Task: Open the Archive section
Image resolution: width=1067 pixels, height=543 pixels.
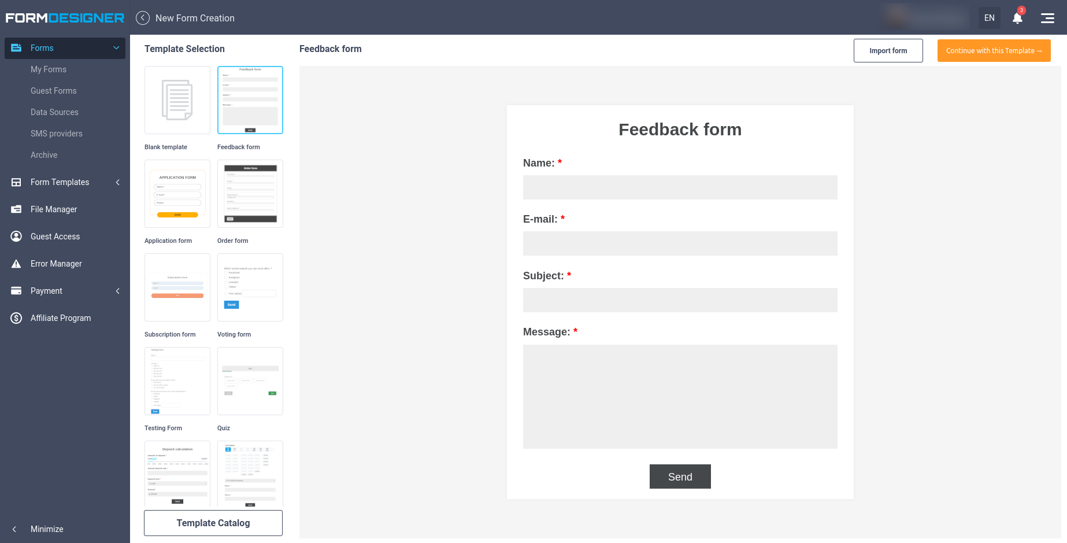Action: point(44,155)
